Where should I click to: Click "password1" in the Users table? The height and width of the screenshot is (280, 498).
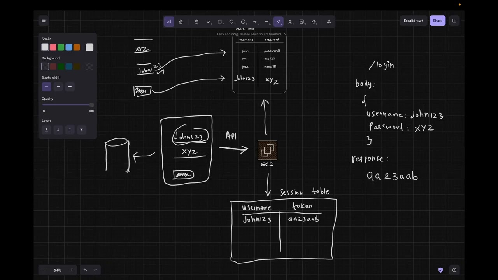272,51
